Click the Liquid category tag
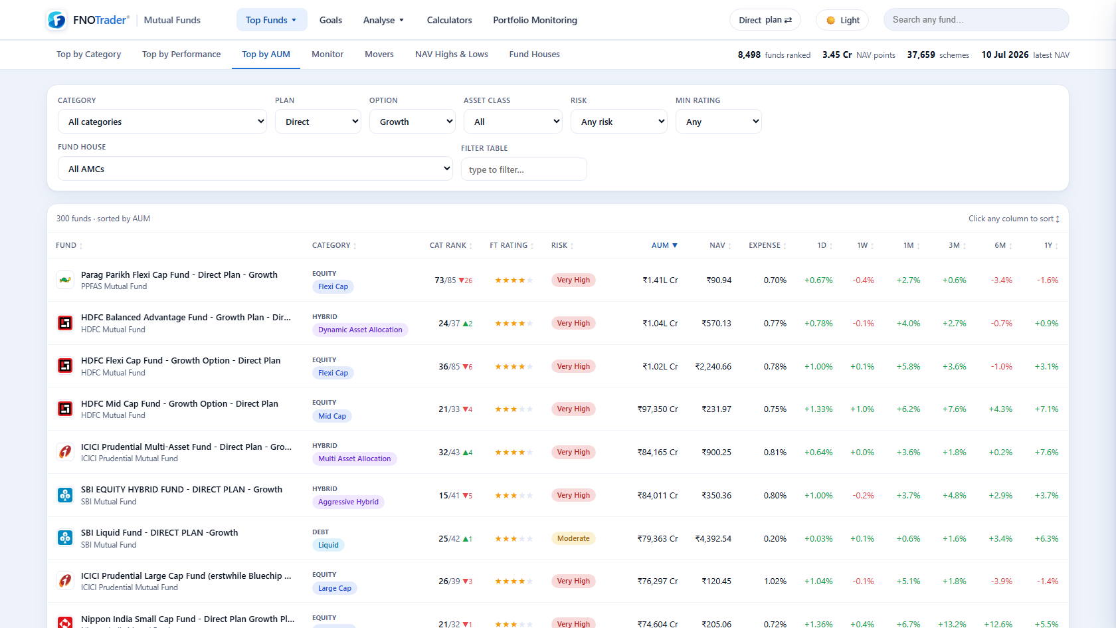1116x628 pixels. pyautogui.click(x=328, y=546)
